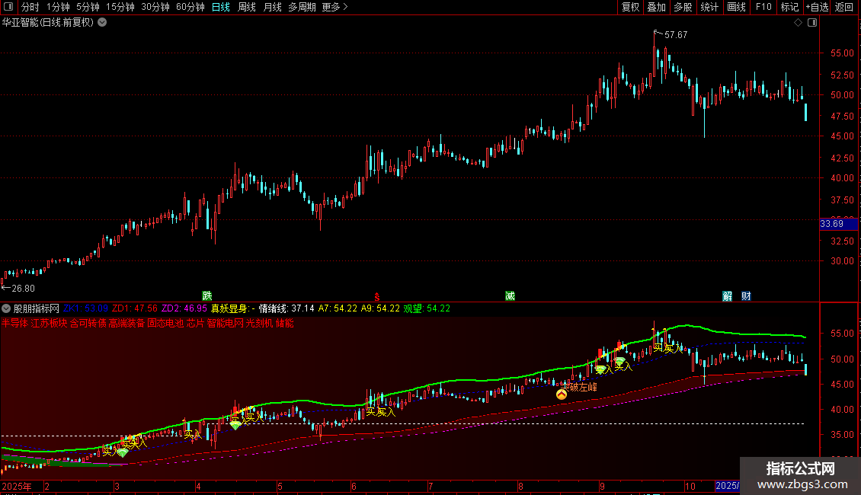The image size is (861, 495).
Task: Switch to 周线 weekly chart
Action: [x=247, y=7]
